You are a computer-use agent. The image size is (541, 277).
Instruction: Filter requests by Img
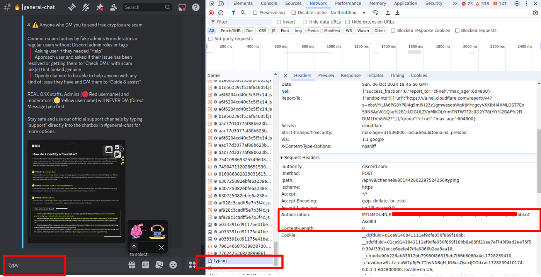(298, 31)
